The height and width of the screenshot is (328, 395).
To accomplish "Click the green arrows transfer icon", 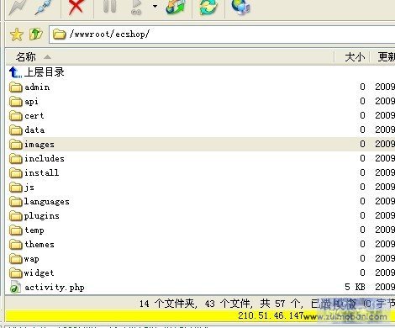I will click(x=176, y=7).
